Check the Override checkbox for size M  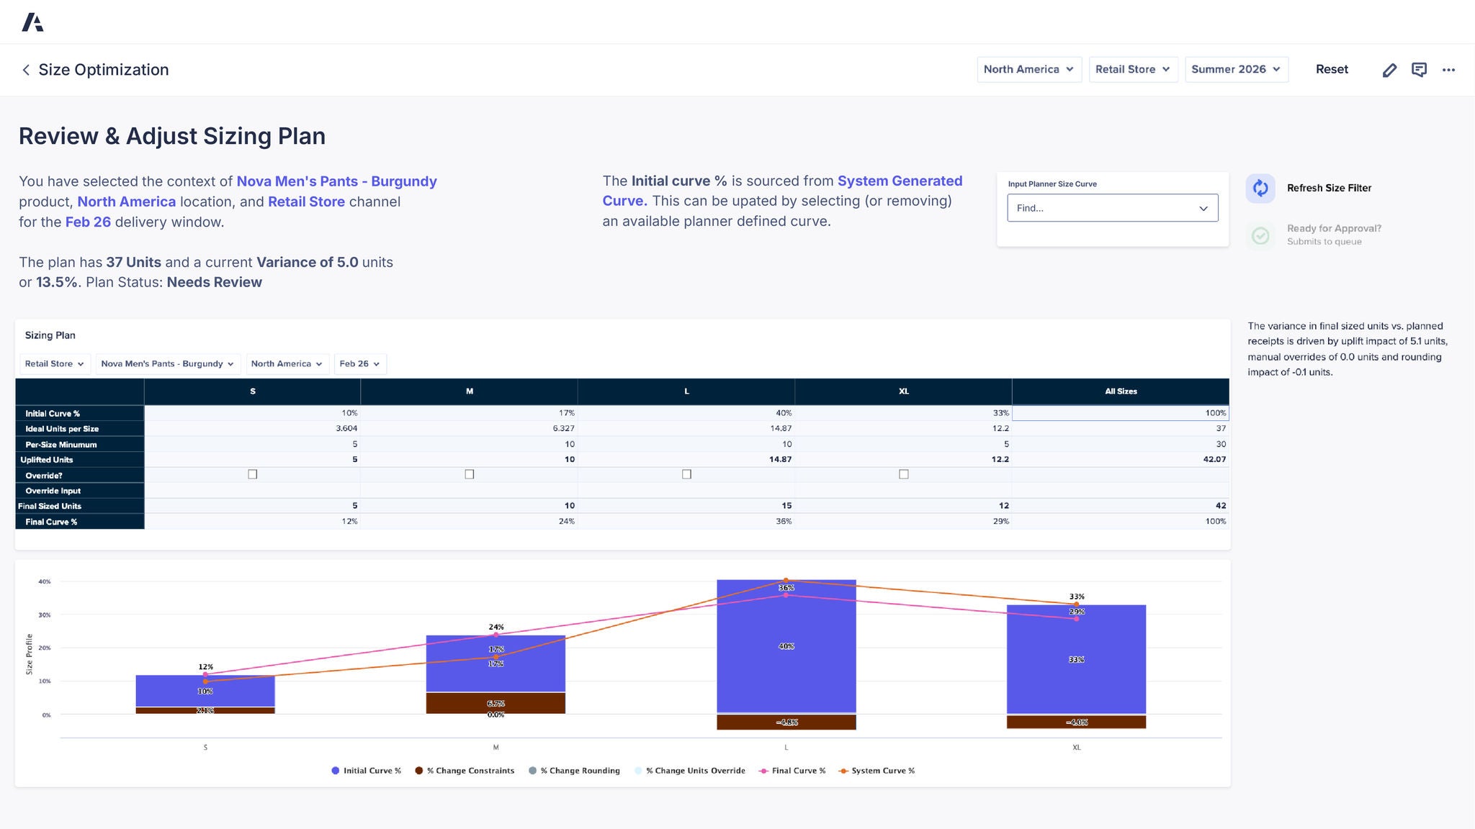pyautogui.click(x=470, y=474)
